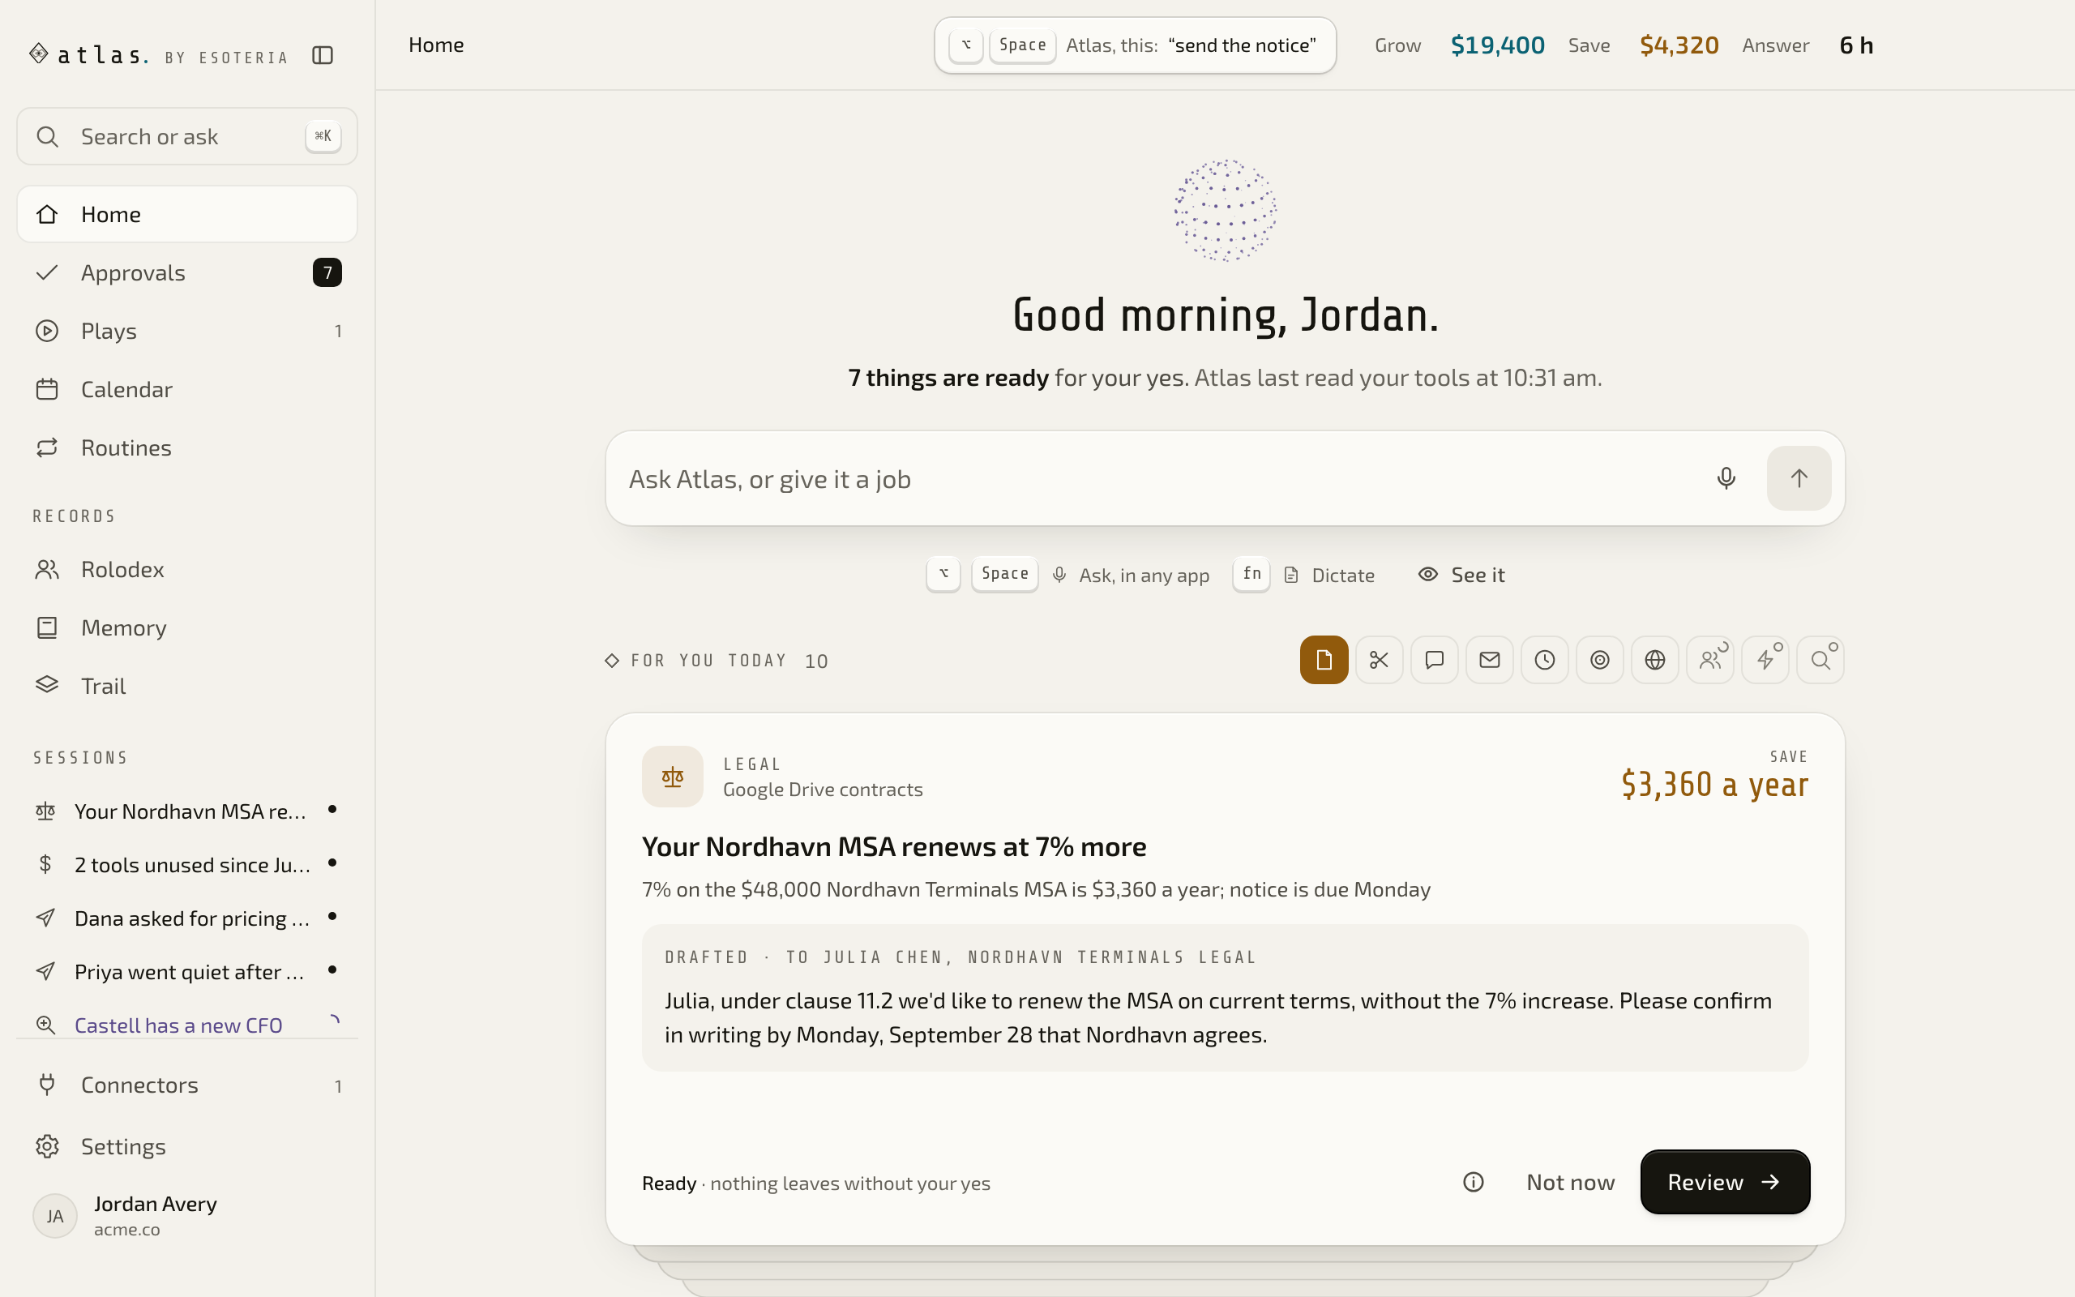2075x1297 pixels.
Task: Open Settings
Action: [x=187, y=1146]
